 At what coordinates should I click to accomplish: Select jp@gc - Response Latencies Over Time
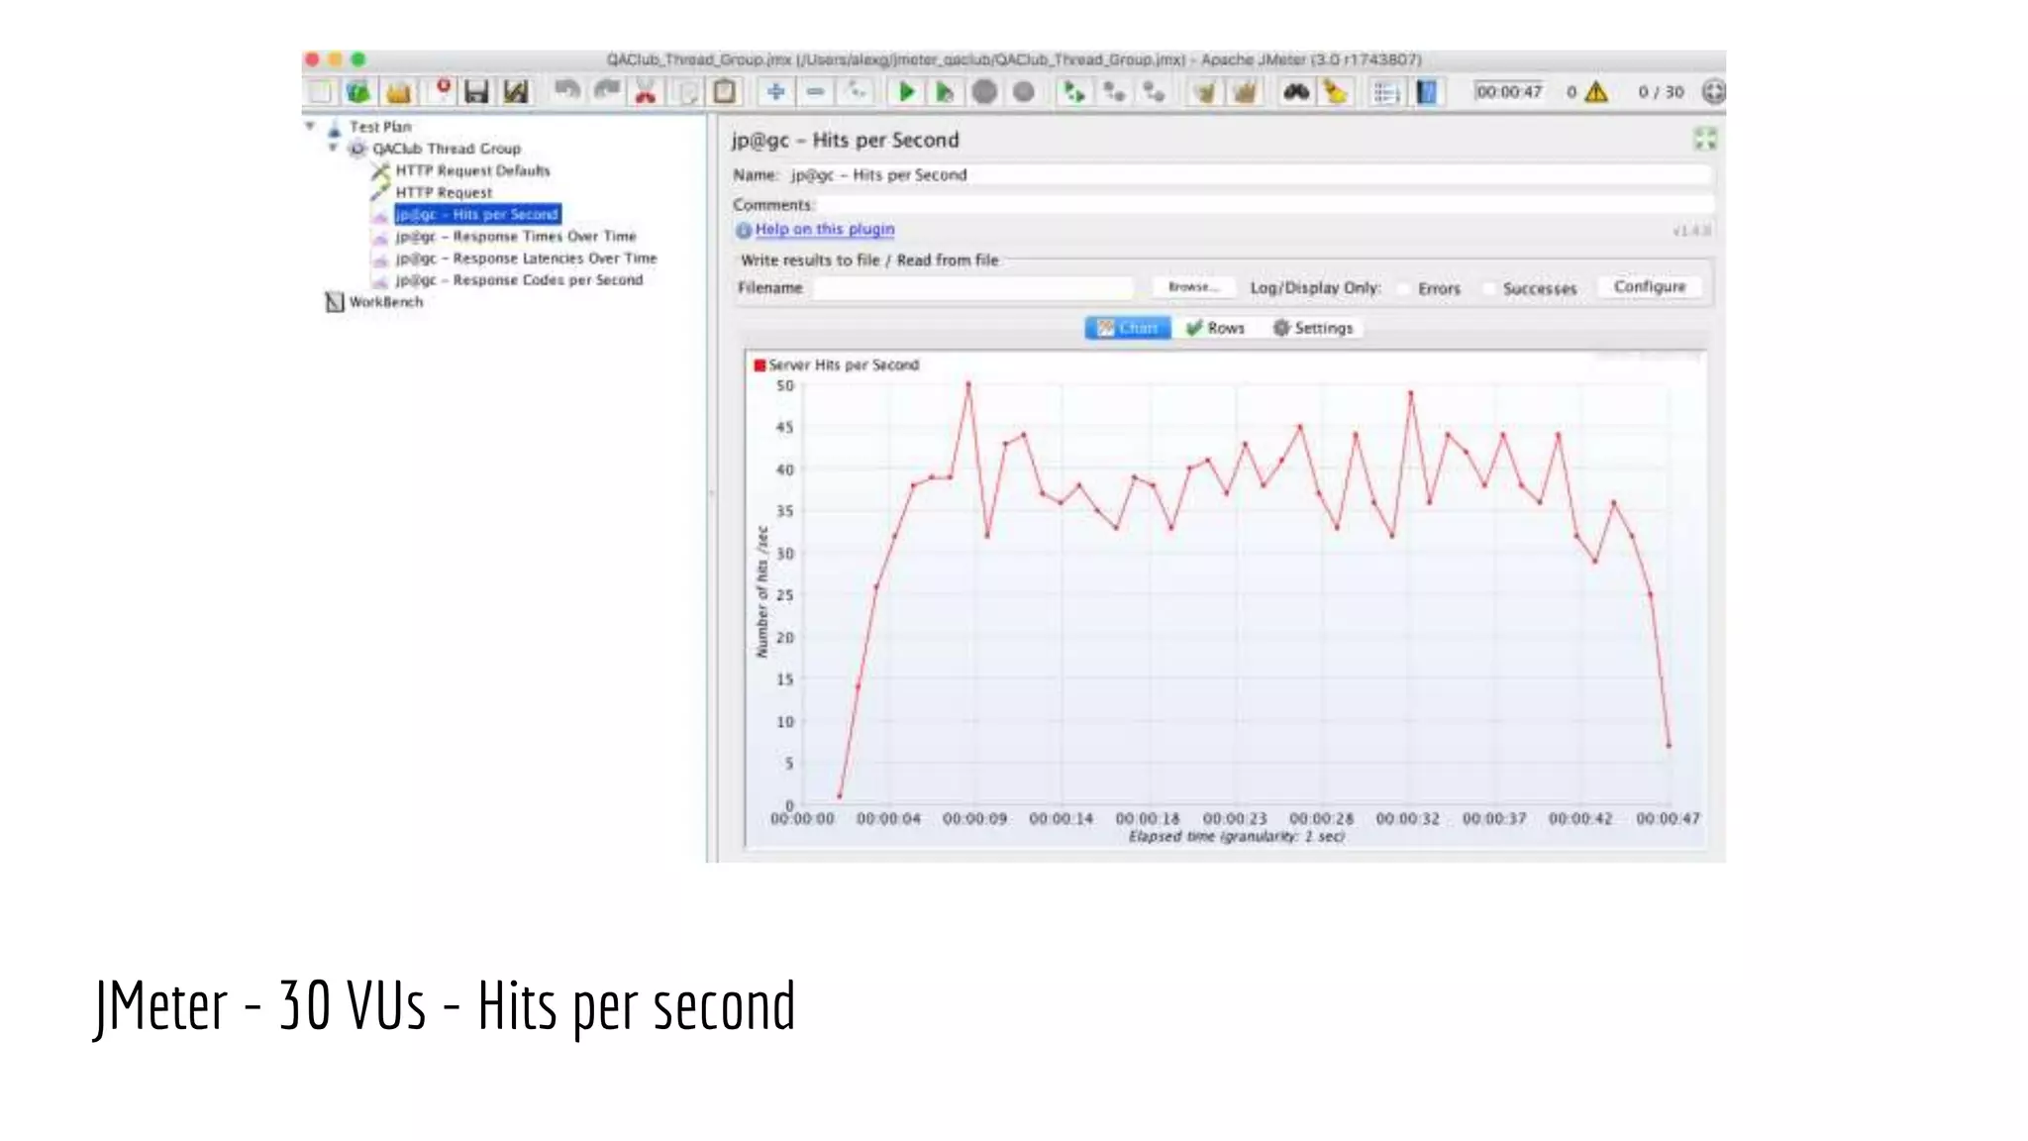[x=526, y=259]
